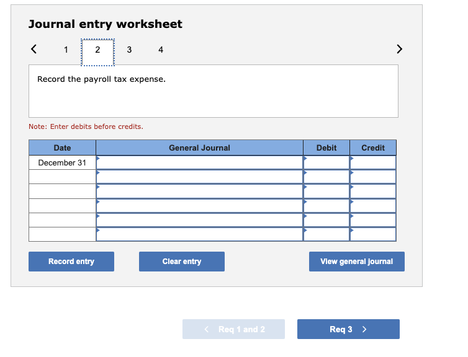Open account dropdown in December 31 row

199,163
